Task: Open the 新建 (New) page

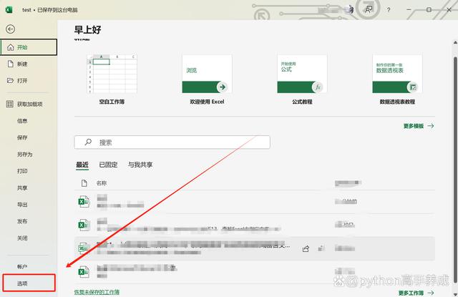Action: click(x=22, y=64)
